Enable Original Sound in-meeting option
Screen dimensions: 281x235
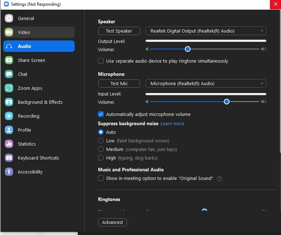(x=101, y=178)
